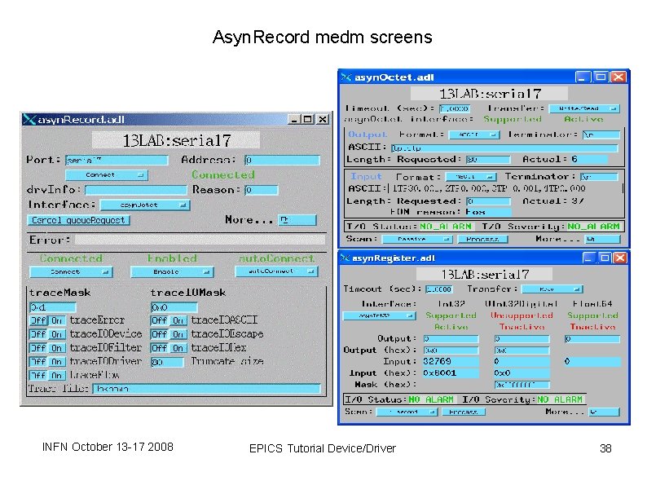Close the asynOctet.adl window
647x485 pixels.
(618, 77)
